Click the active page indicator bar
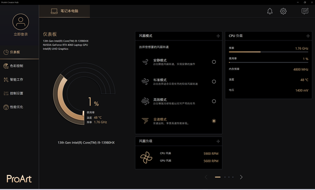This screenshot has width=315, height=190. tap(218, 177)
